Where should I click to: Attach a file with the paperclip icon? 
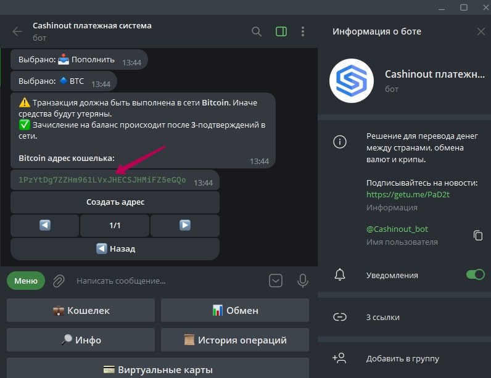tap(59, 281)
